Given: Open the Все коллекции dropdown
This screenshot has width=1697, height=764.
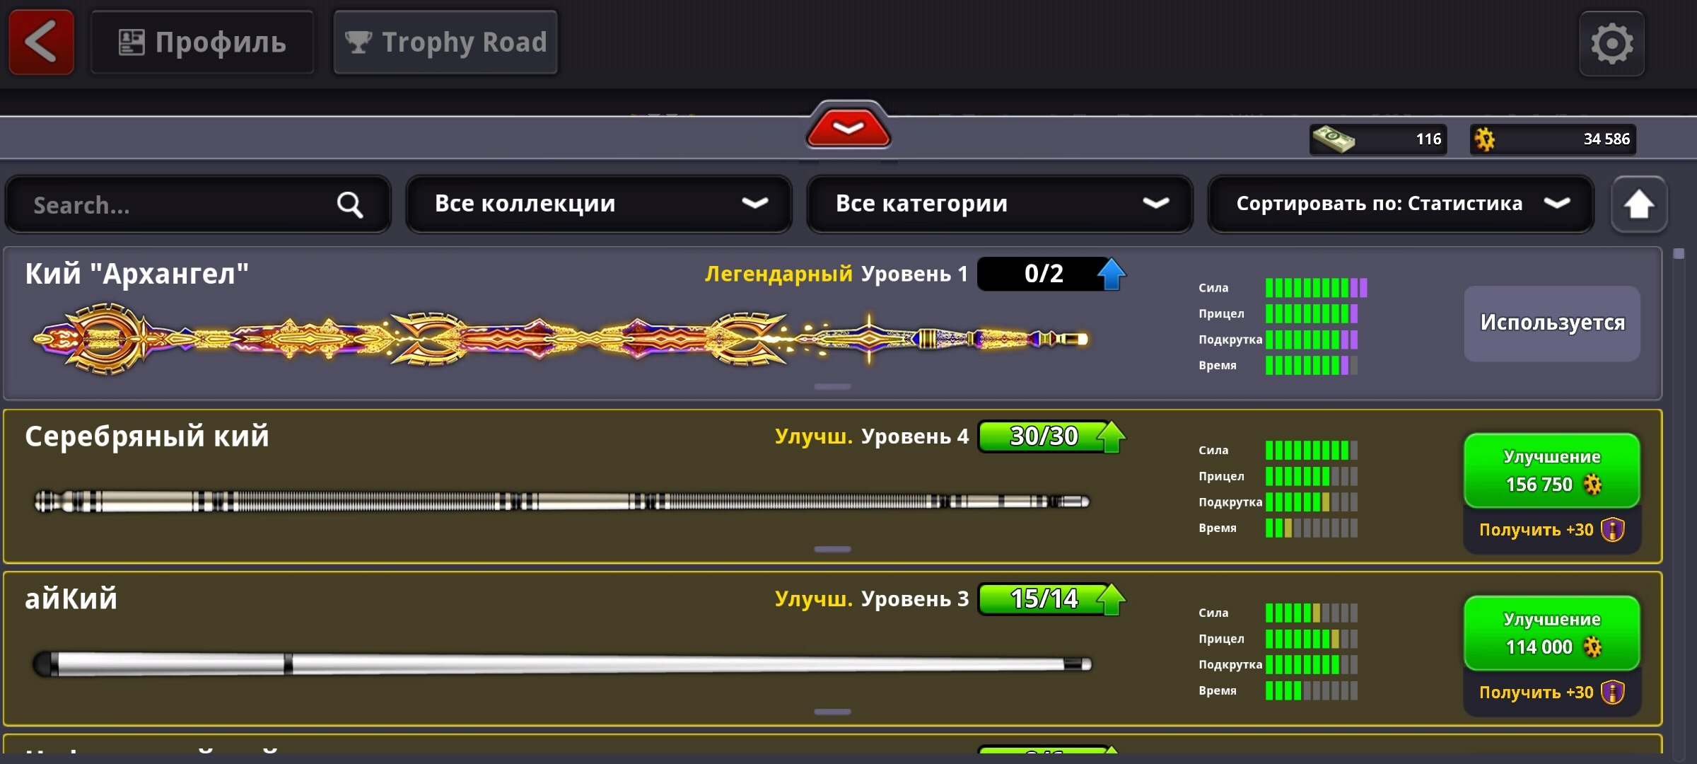Looking at the screenshot, I should pyautogui.click(x=598, y=204).
